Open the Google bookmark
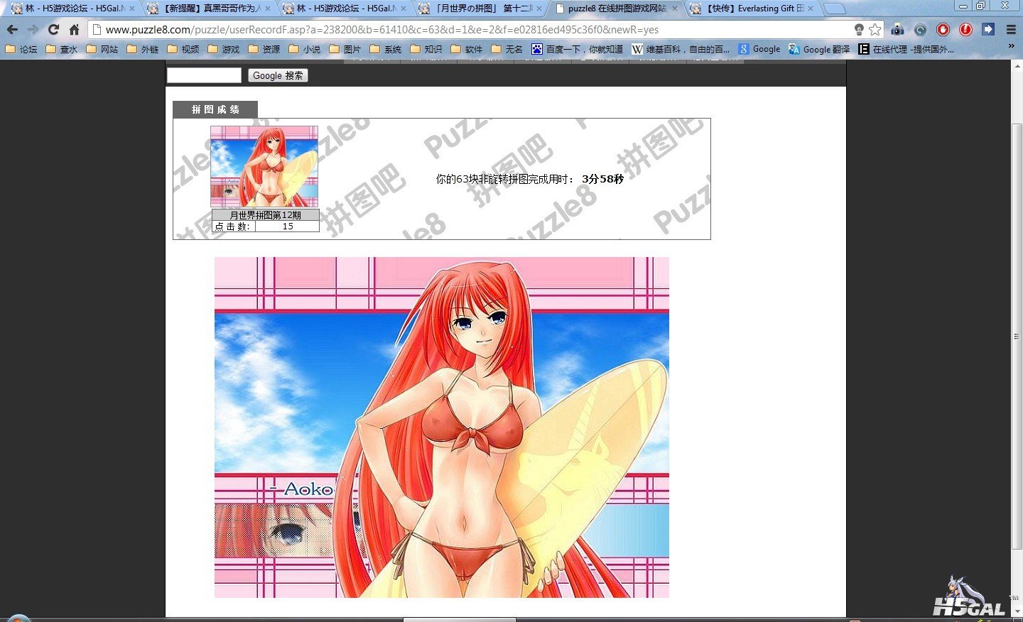 [759, 49]
